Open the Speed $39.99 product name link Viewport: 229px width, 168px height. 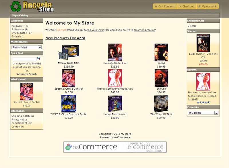(161, 63)
